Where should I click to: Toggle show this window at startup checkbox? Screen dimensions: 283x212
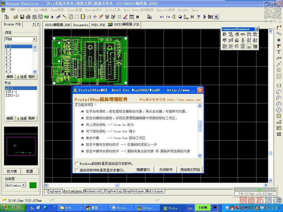77,170
